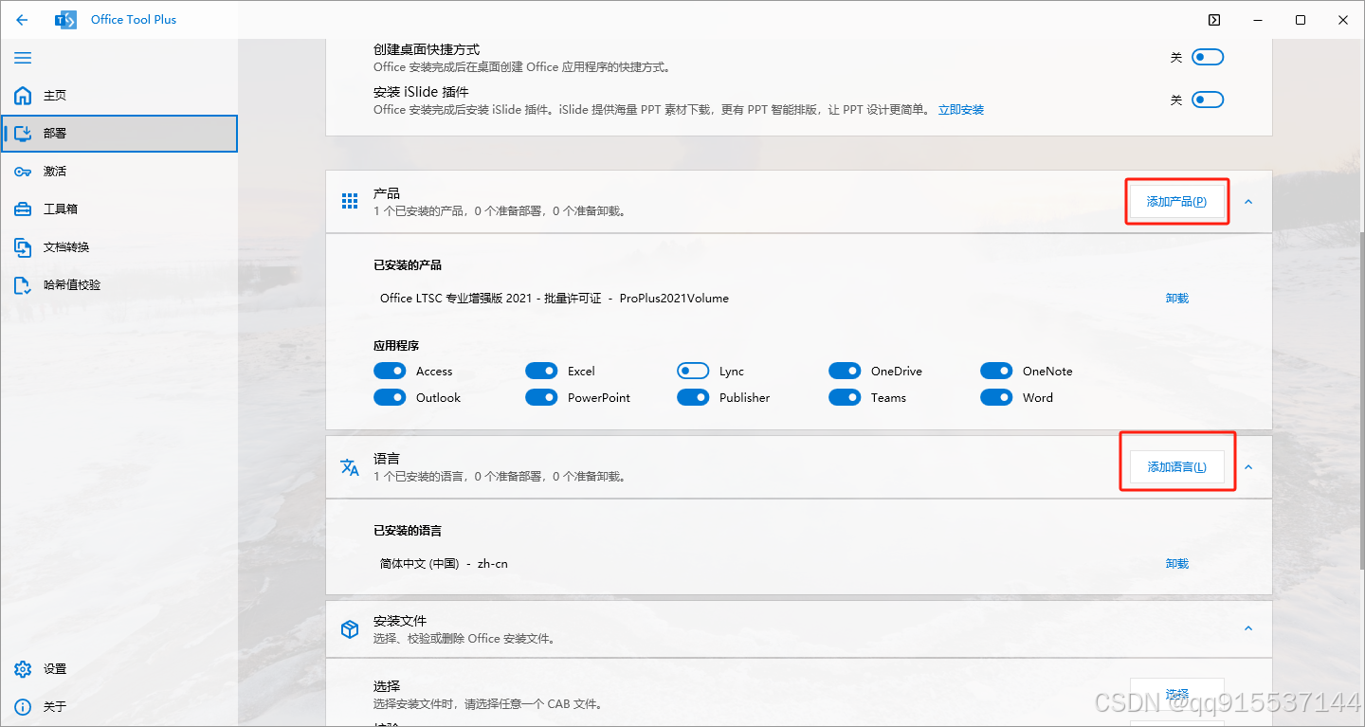Viewport: 1365px width, 727px height.
Task: Toggle 安装 iSlide 插件 switch
Action: 1208,100
